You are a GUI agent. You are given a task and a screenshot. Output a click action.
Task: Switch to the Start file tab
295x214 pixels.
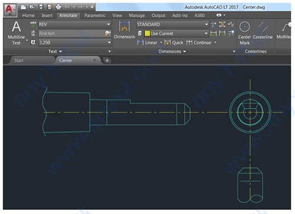19,60
